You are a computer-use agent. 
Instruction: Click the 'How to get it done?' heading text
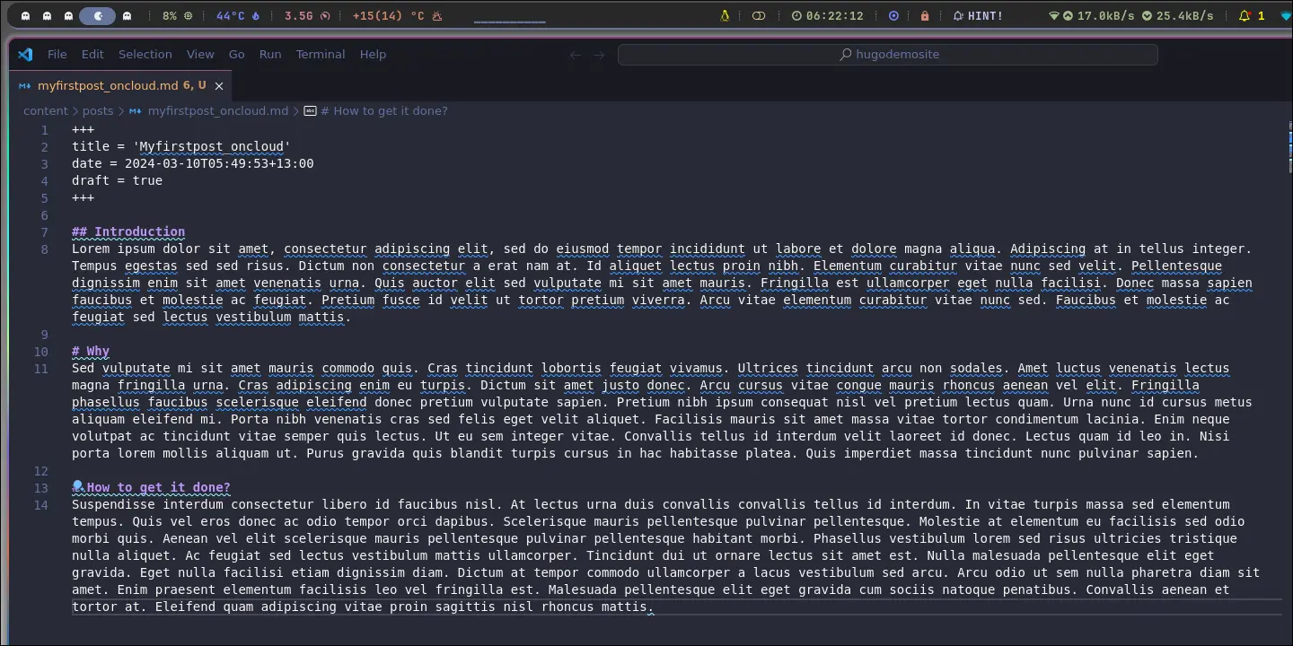tap(159, 488)
